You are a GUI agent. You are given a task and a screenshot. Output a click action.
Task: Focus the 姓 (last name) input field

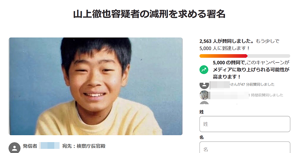tap(245, 124)
